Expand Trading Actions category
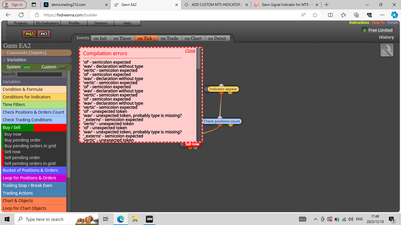This screenshot has height=225, width=401. point(34,193)
